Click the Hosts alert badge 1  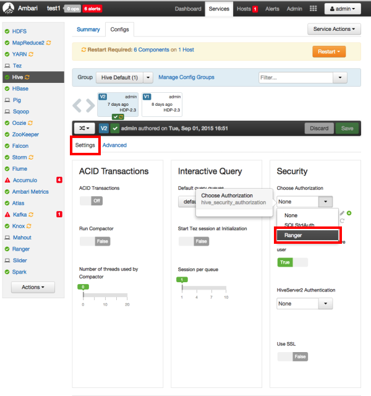pyautogui.click(x=255, y=9)
